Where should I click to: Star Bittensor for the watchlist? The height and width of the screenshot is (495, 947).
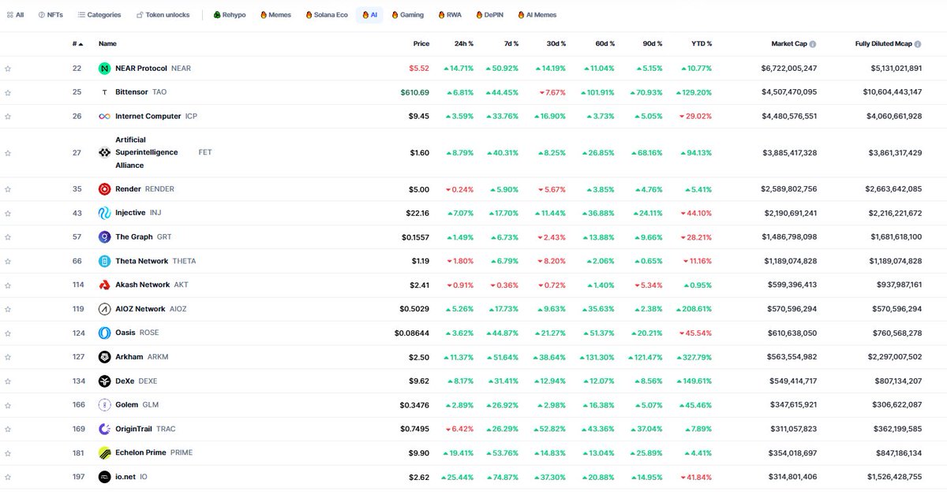(x=8, y=93)
